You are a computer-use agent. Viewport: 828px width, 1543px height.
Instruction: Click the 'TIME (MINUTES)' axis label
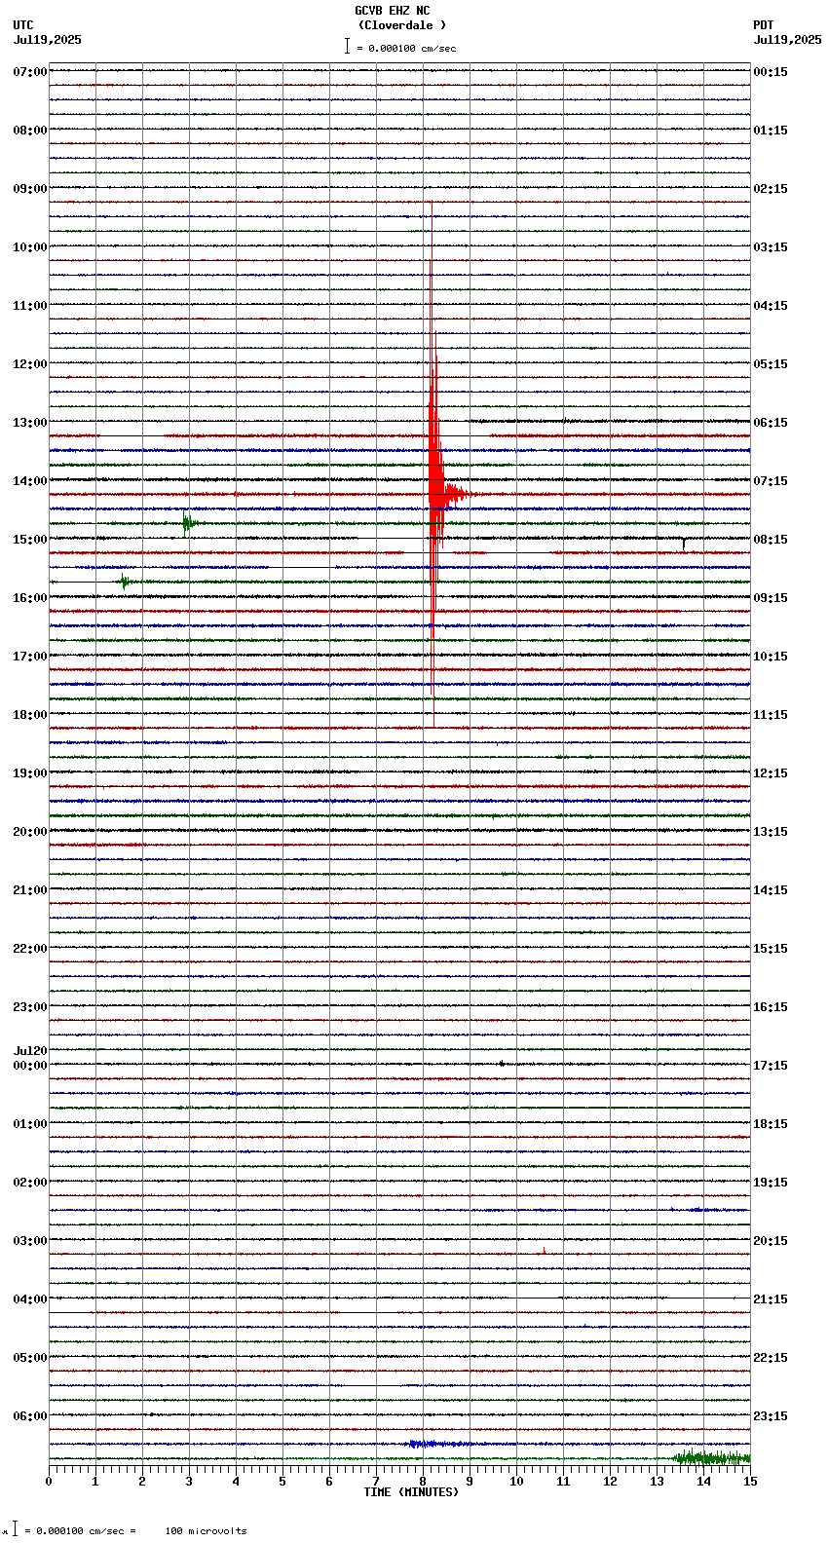[411, 1492]
